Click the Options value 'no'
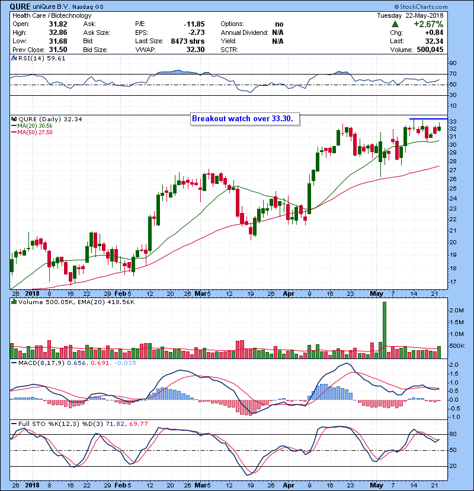The height and width of the screenshot is (491, 474). pos(279,24)
